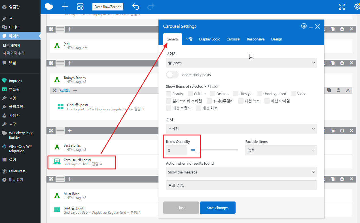Open the 사용자 users menu
Screen dimensions: 360x223
click(x=20, y=115)
